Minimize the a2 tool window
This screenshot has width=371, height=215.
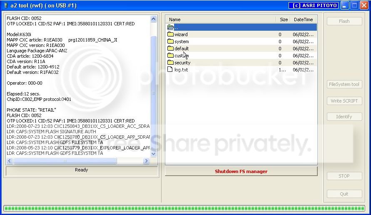[345, 5]
